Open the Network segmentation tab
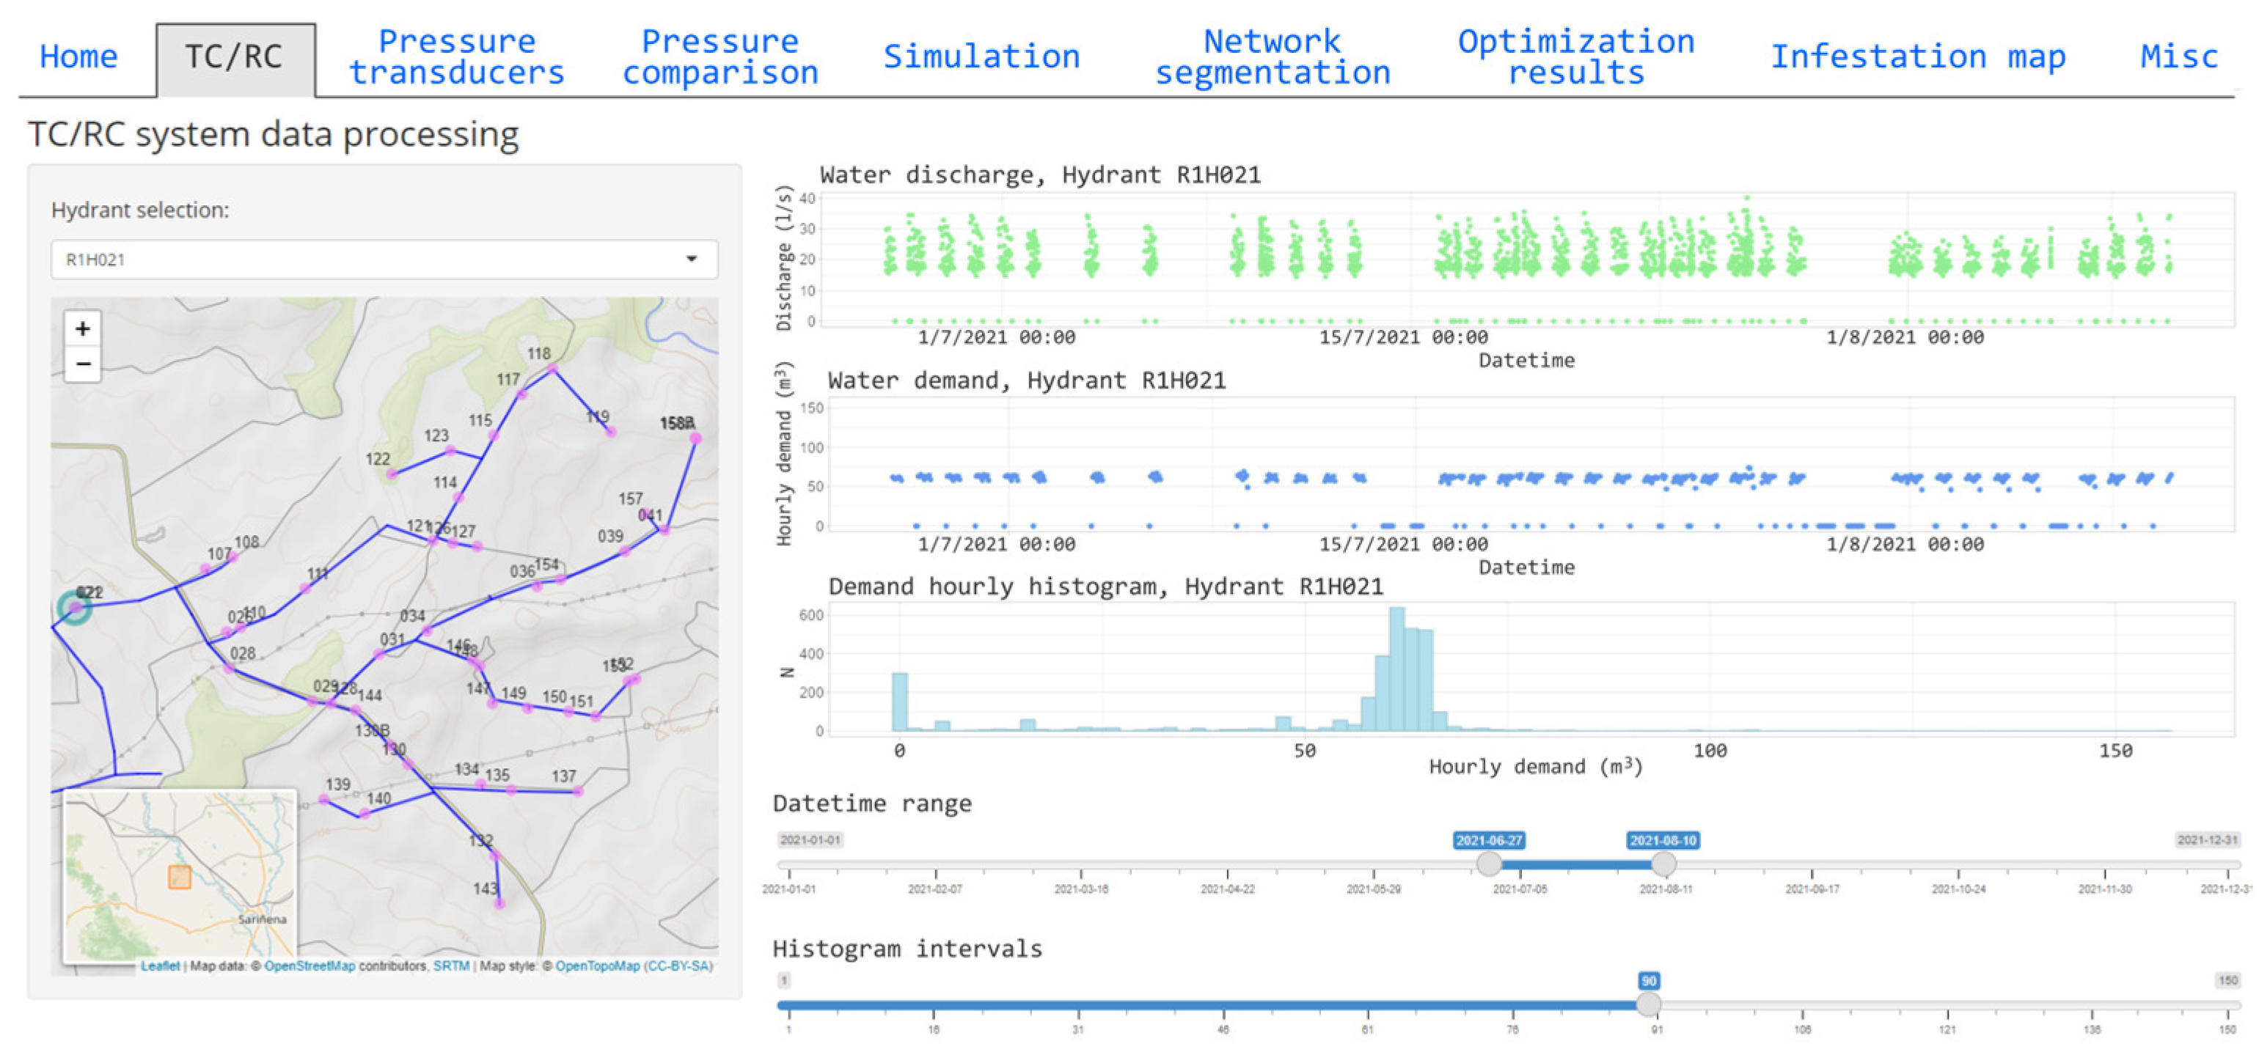This screenshot has height=1052, width=2259. tap(1272, 57)
